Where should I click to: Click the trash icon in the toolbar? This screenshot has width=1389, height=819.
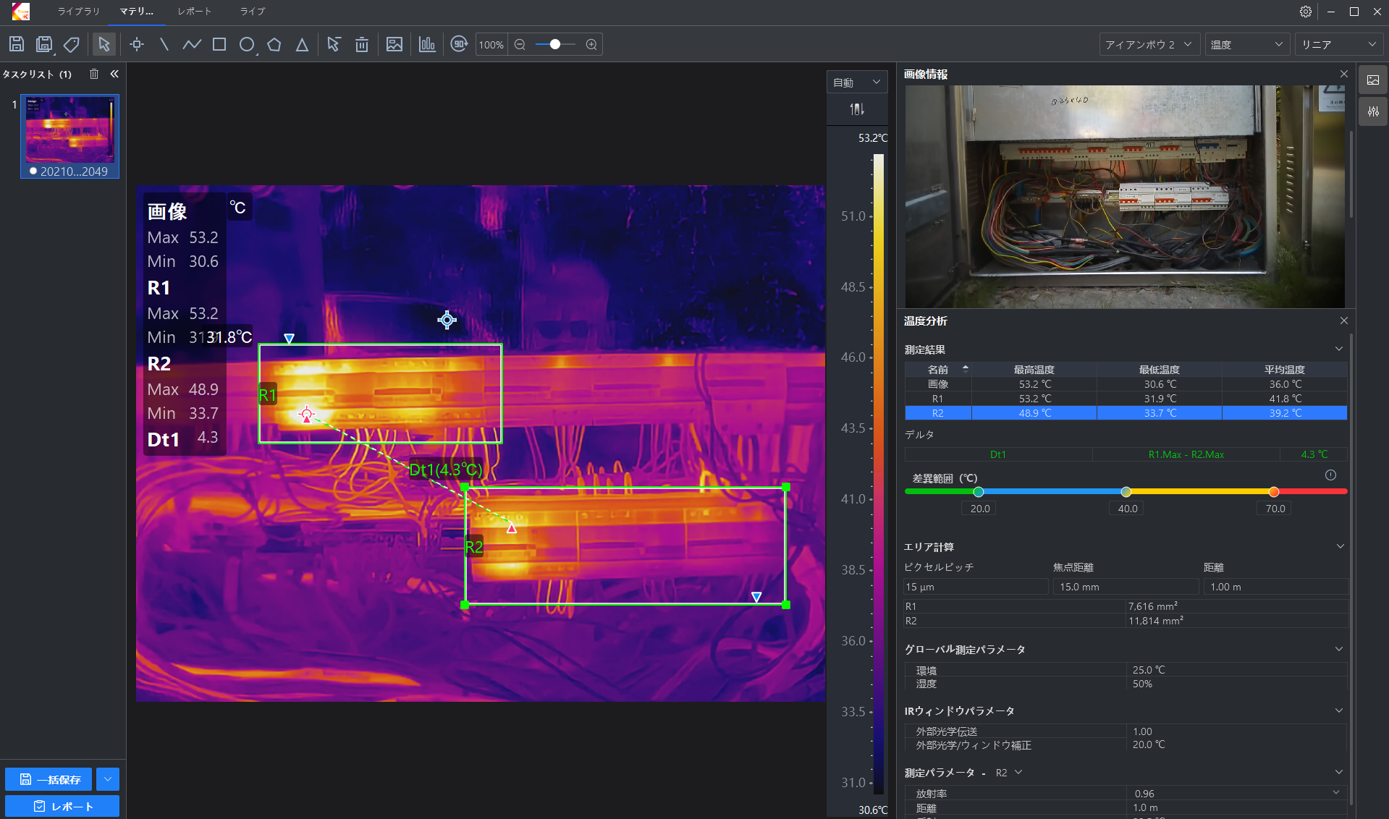[x=362, y=45]
